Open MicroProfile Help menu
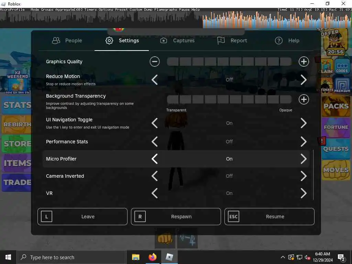The image size is (352, 264). tap(196, 9)
